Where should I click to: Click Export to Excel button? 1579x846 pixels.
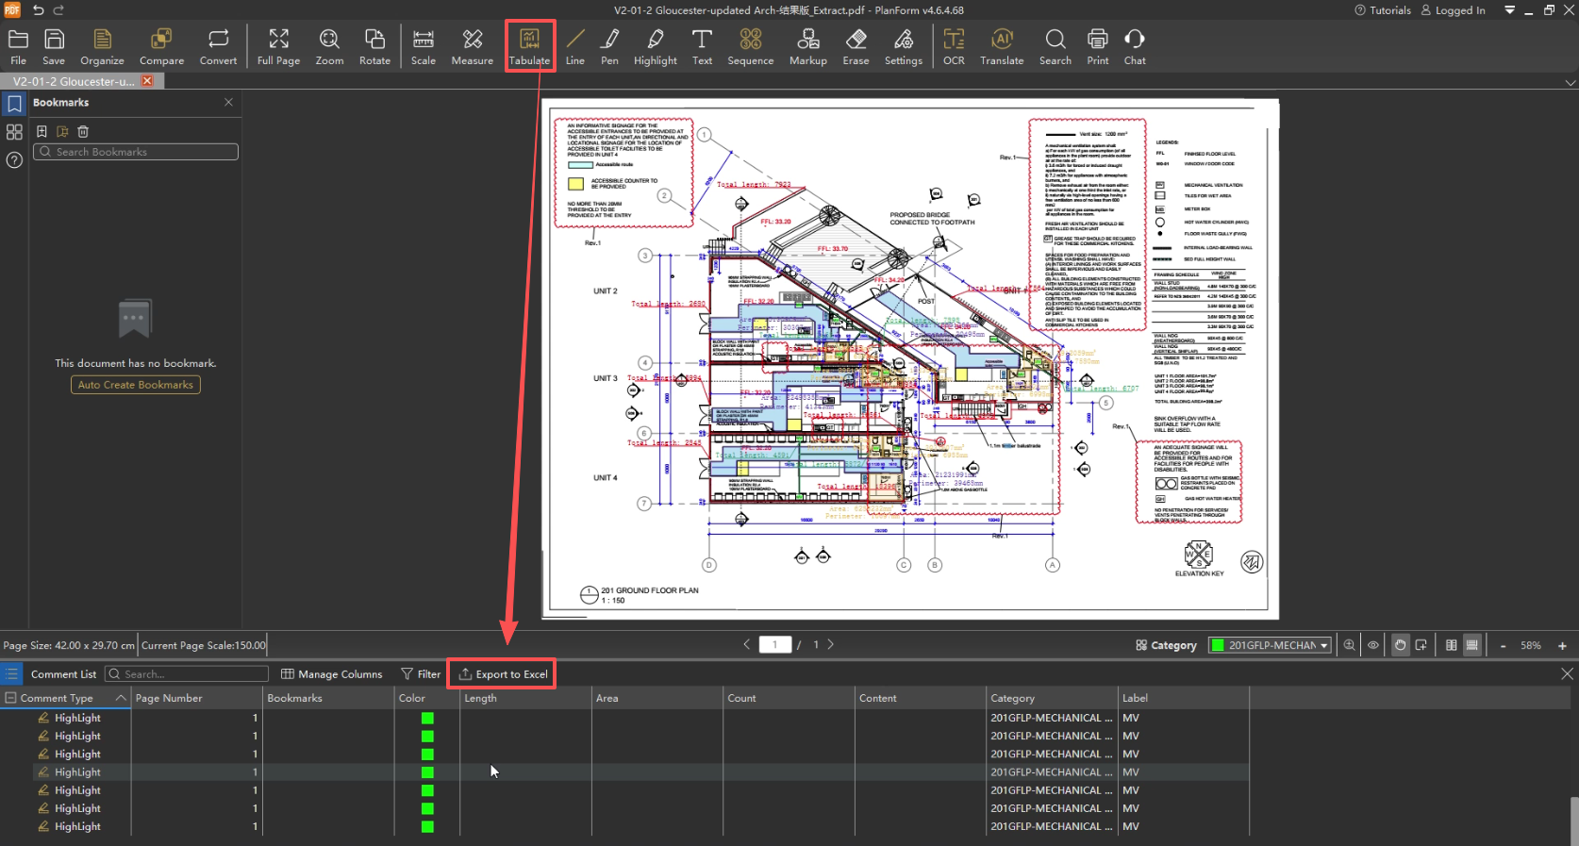[x=503, y=673]
